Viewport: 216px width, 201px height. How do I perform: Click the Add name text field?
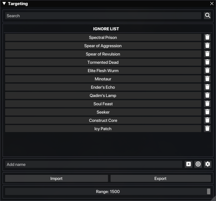coord(93,164)
